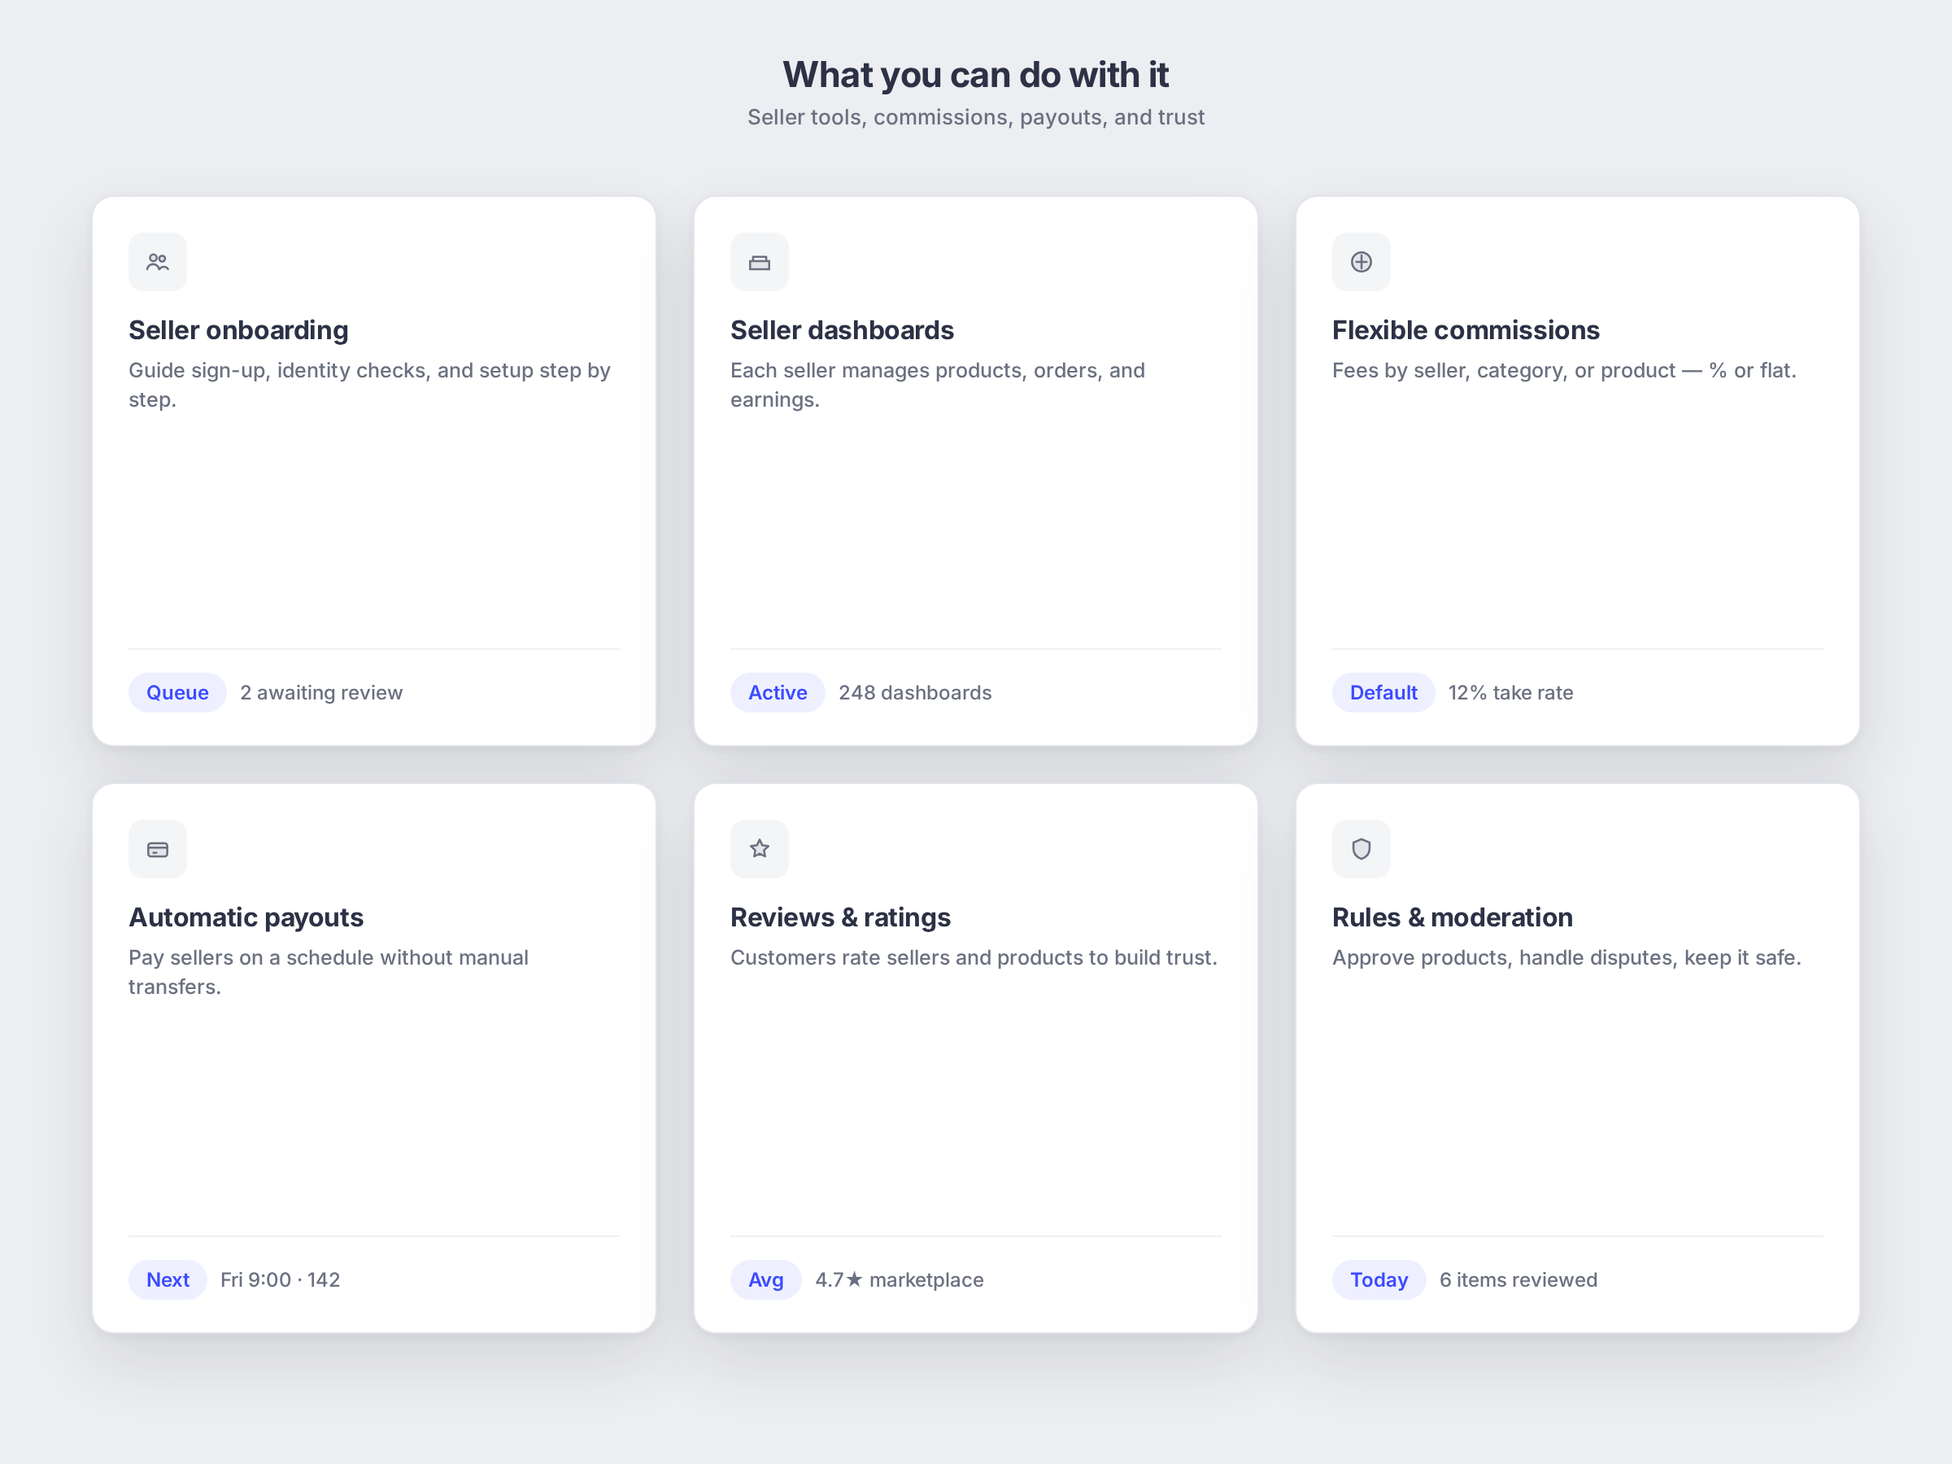Click the Avg badge
The width and height of the screenshot is (1952, 1464).
(x=766, y=1279)
